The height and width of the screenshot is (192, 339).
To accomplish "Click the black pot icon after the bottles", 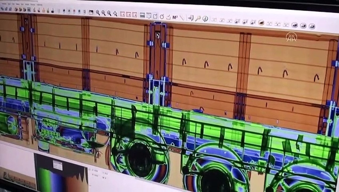I will (53, 11).
